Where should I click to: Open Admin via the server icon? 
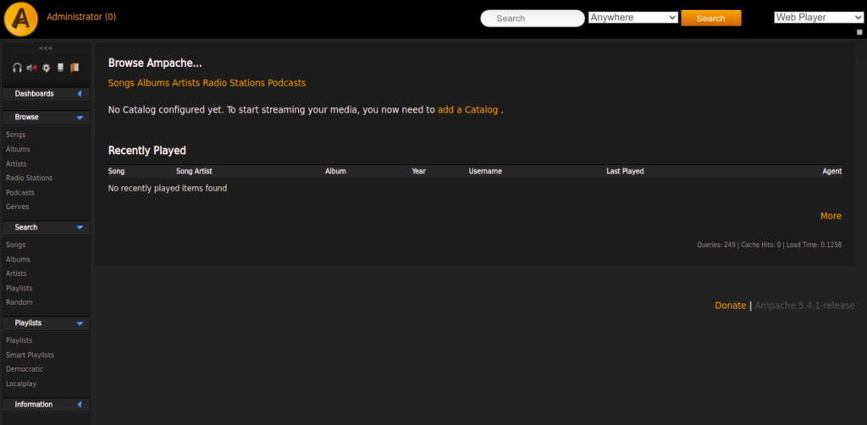(60, 68)
